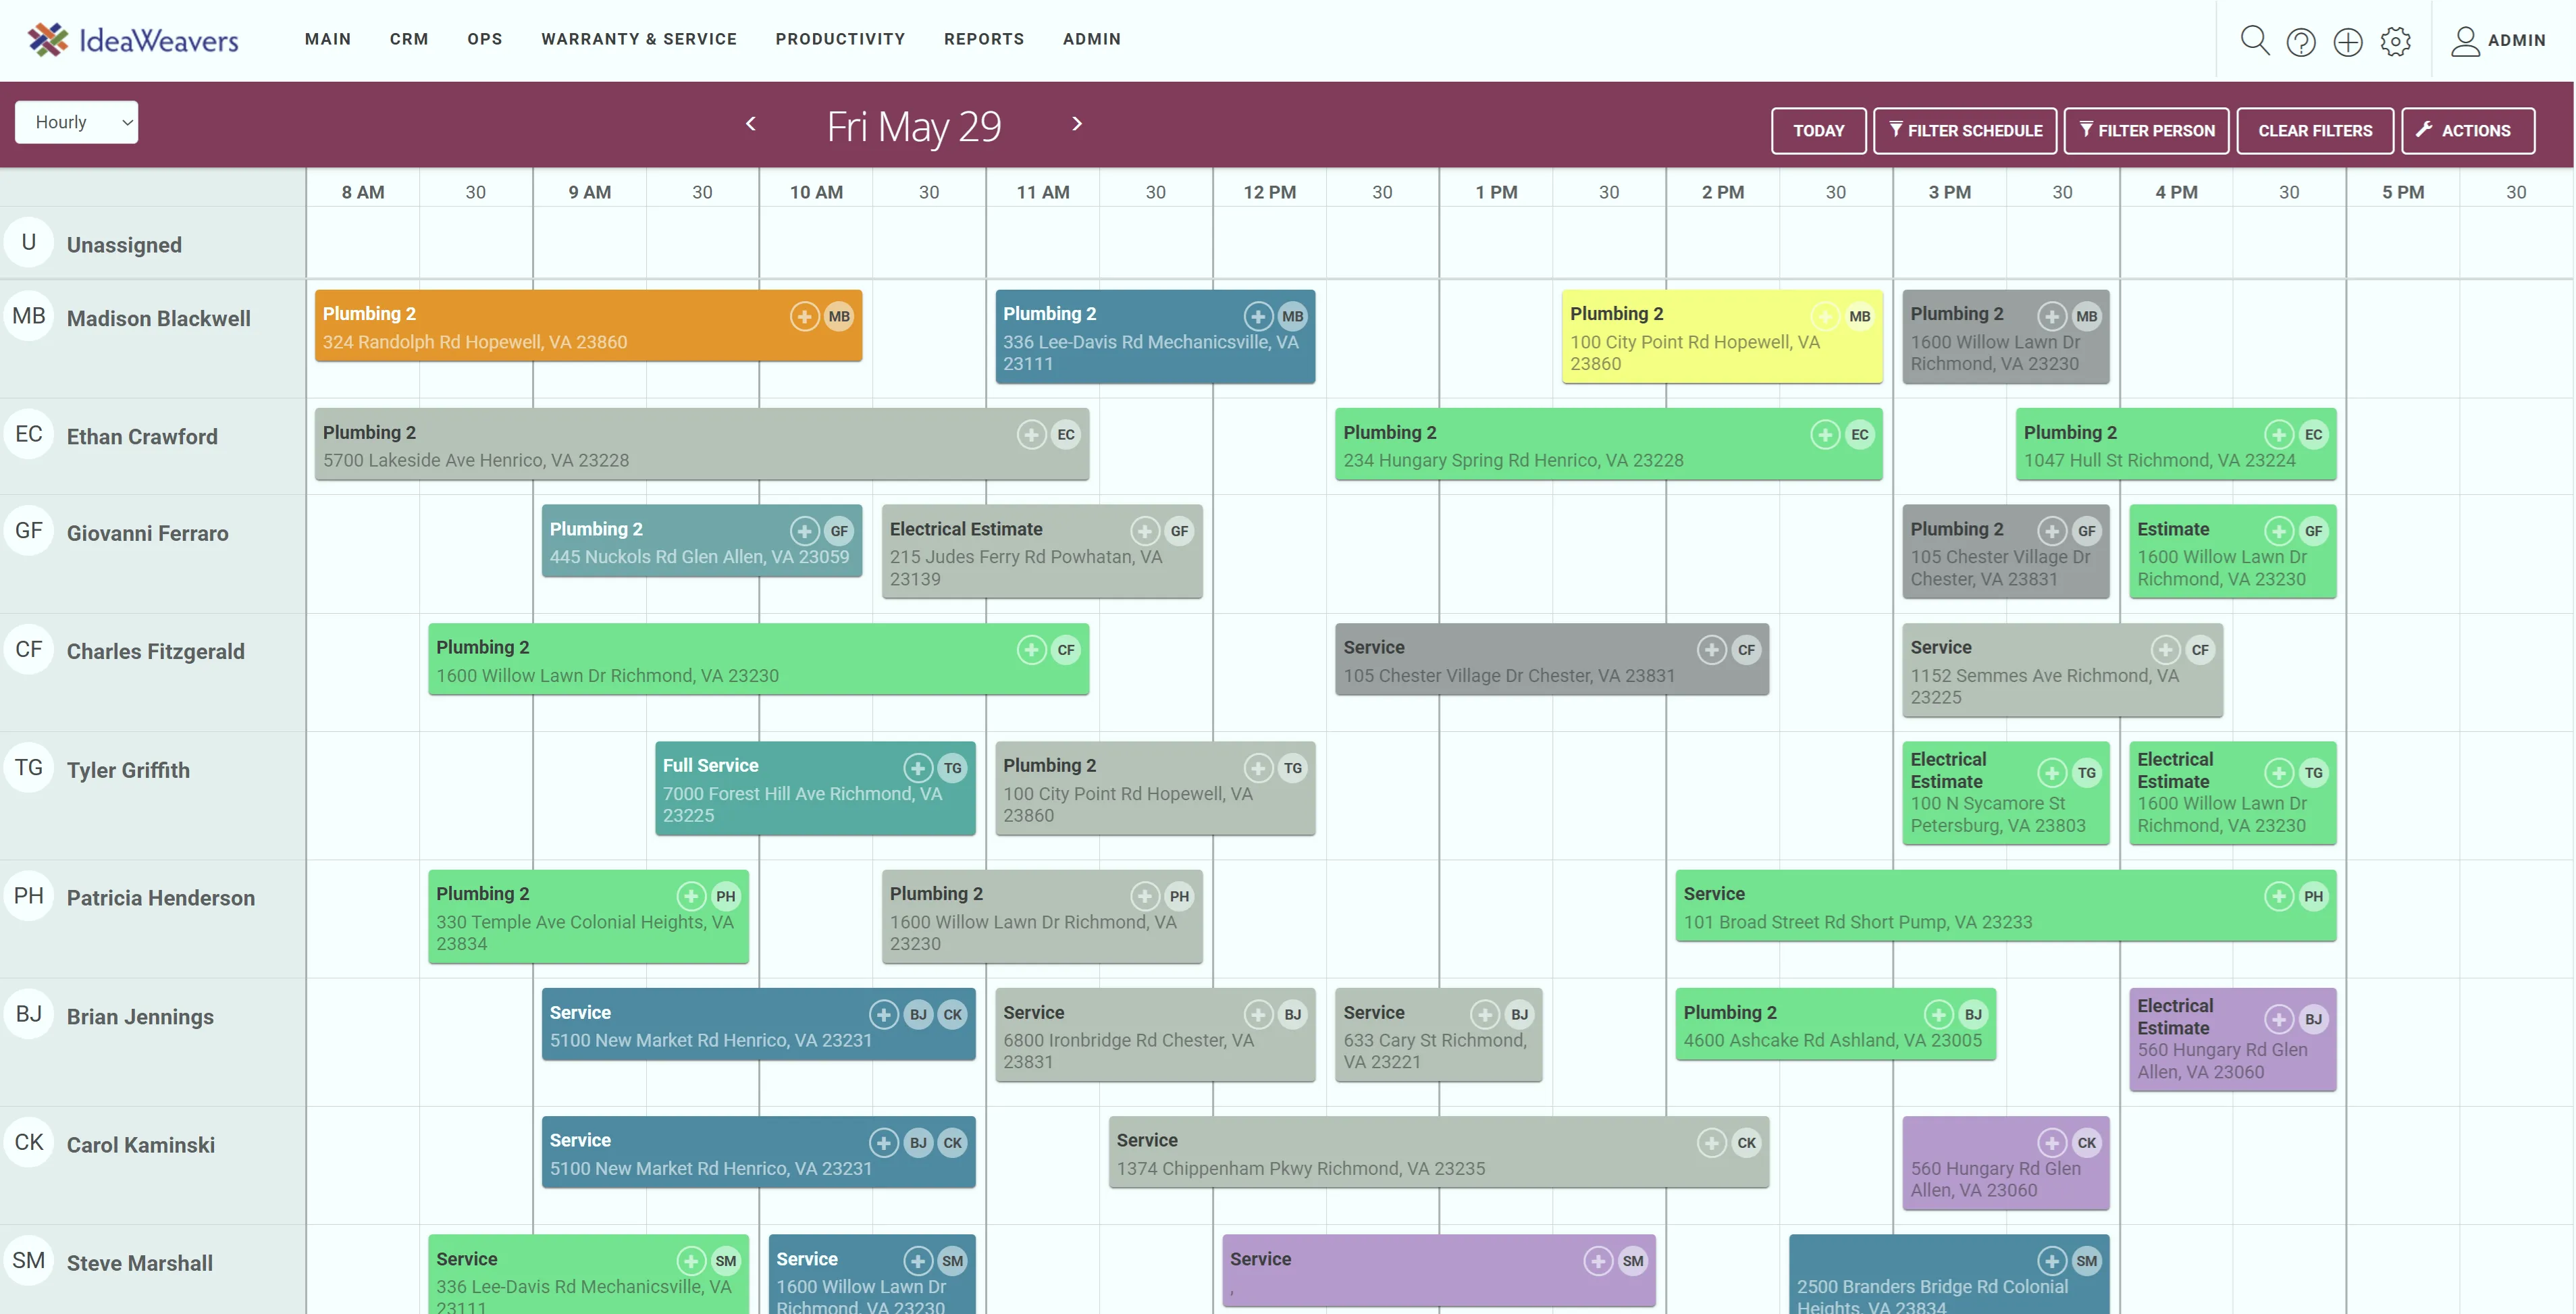Click plus icon on 215 Judes Ferry Rd estimate
The height and width of the screenshot is (1314, 2576).
pyautogui.click(x=1145, y=531)
